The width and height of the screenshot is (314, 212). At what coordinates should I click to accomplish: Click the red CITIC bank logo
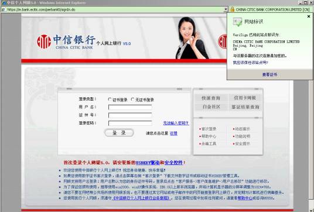pyautogui.click(x=44, y=42)
